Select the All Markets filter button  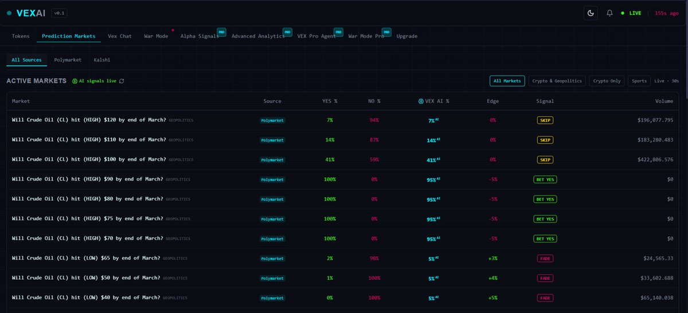point(507,81)
